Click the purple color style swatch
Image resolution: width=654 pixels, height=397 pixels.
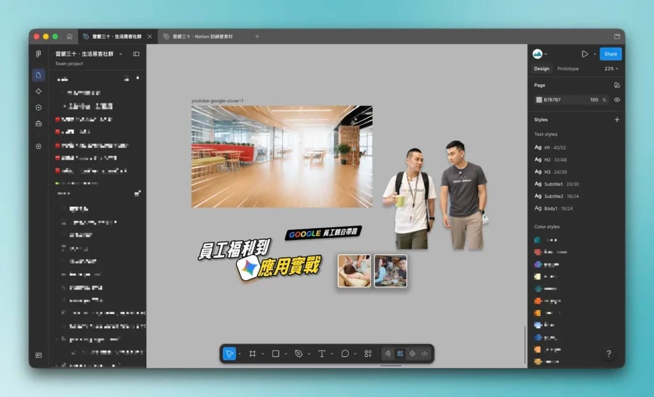pyautogui.click(x=538, y=264)
